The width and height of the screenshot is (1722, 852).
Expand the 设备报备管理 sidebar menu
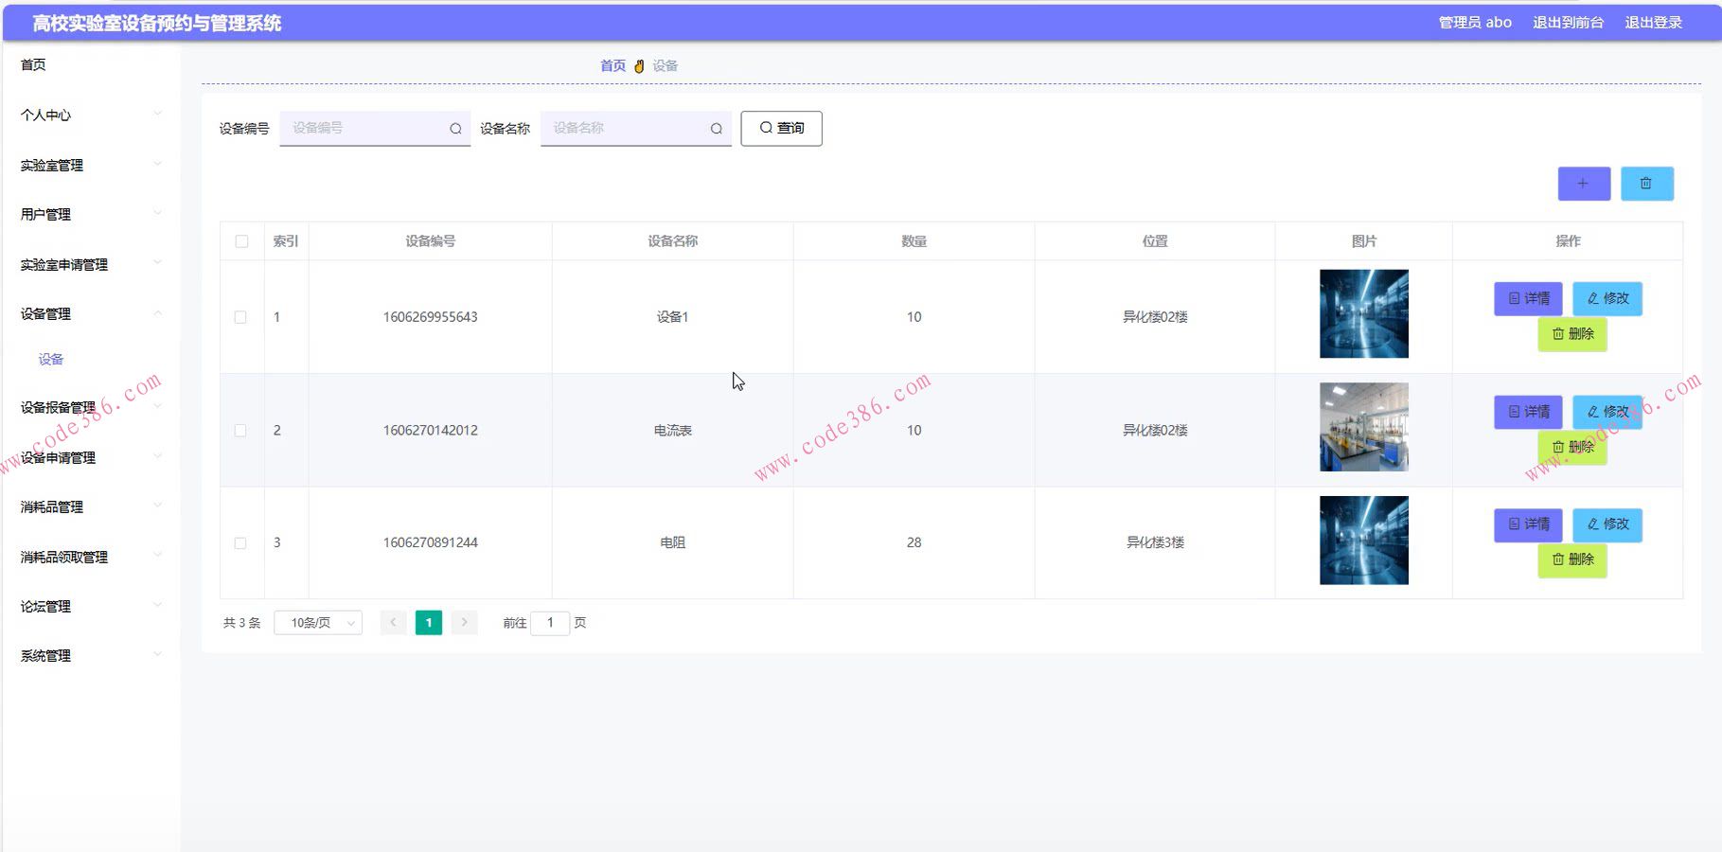click(x=91, y=407)
